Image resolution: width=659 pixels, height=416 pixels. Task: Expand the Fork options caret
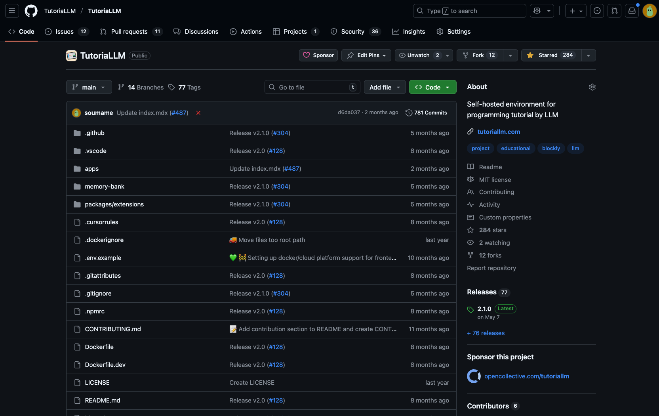coord(510,55)
